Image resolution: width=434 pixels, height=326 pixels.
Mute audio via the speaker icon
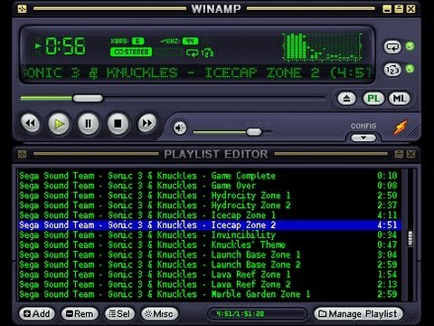coord(180,128)
